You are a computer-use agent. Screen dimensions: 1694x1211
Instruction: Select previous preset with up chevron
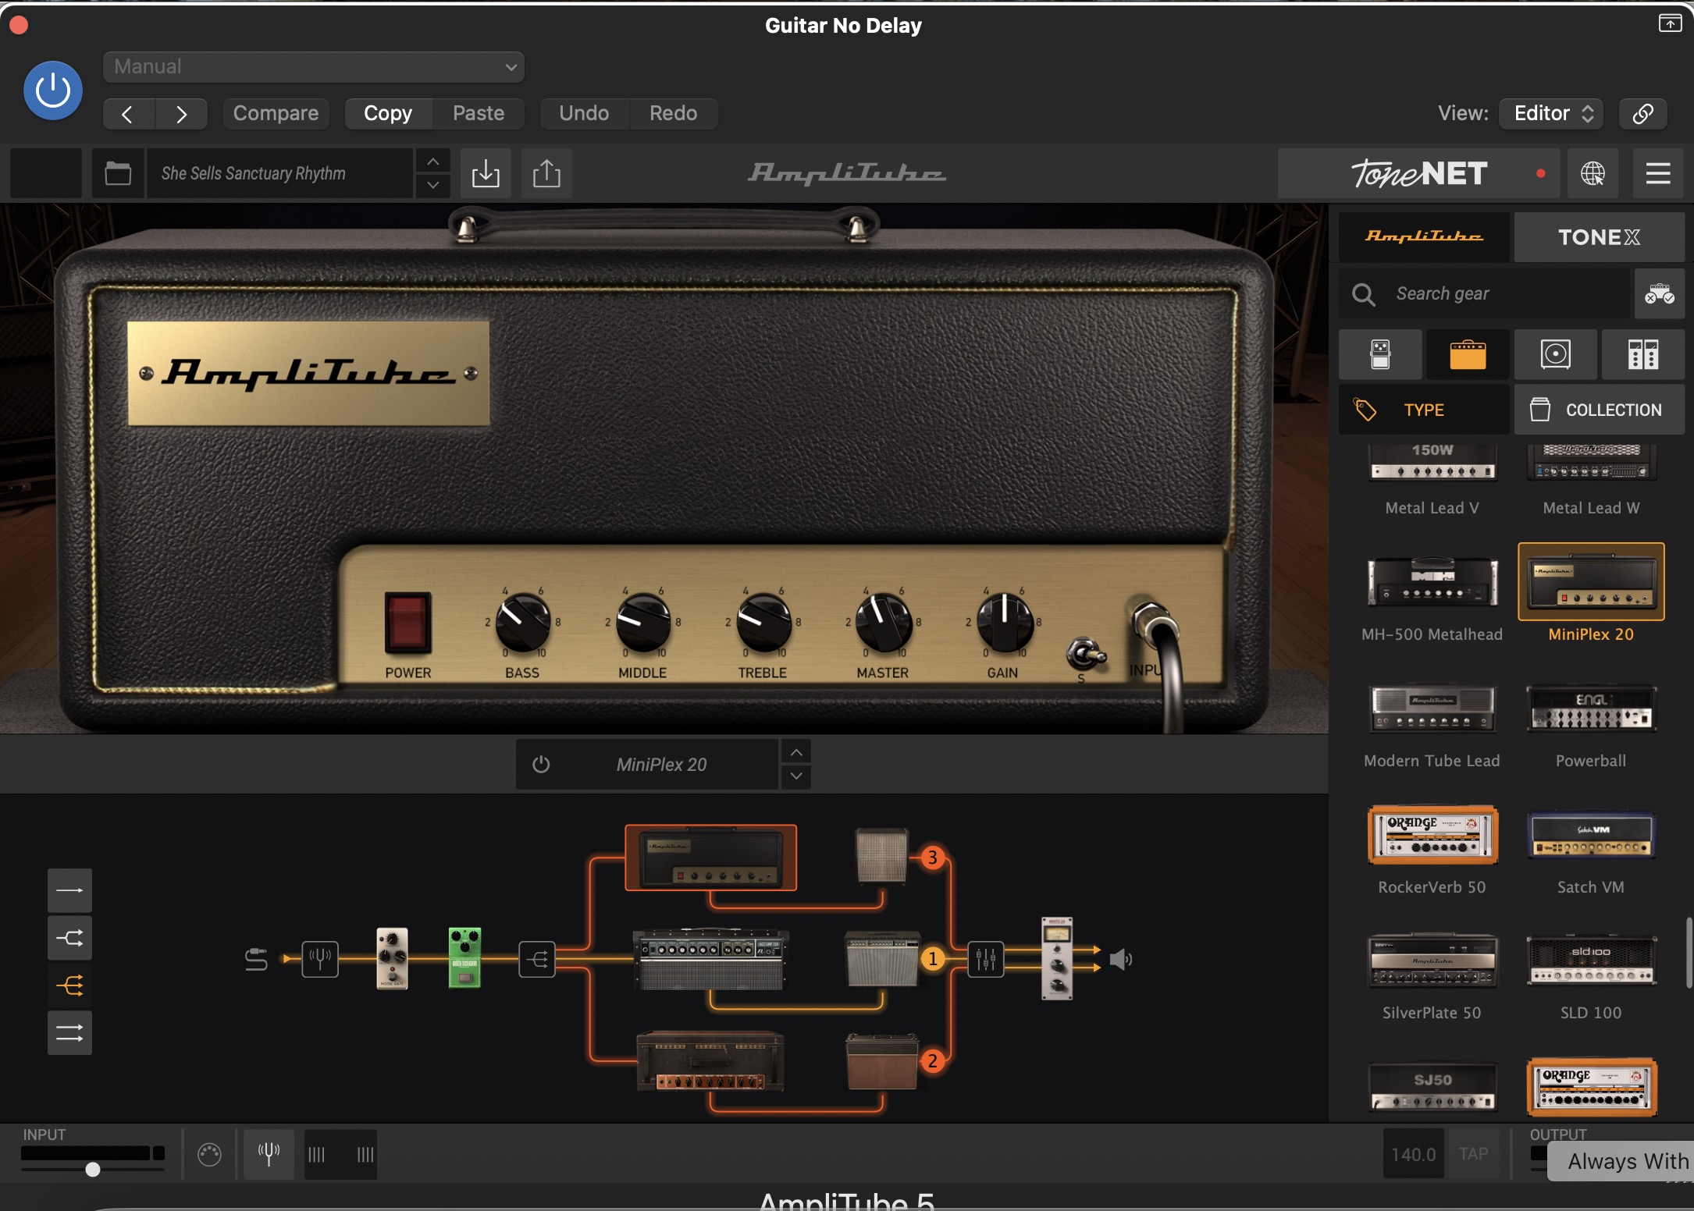(x=432, y=162)
